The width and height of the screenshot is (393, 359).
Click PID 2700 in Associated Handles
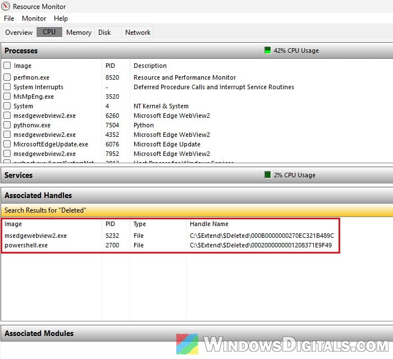click(112, 245)
